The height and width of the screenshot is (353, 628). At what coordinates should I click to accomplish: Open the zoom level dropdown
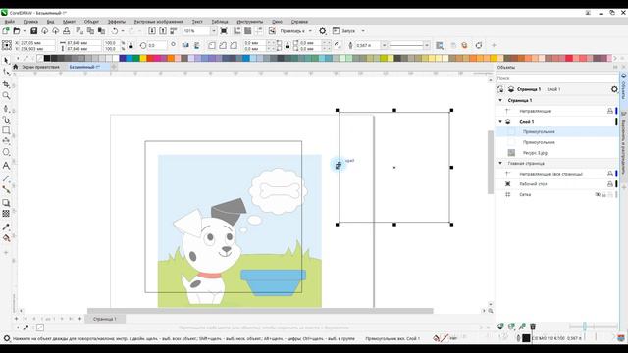pyautogui.click(x=214, y=30)
